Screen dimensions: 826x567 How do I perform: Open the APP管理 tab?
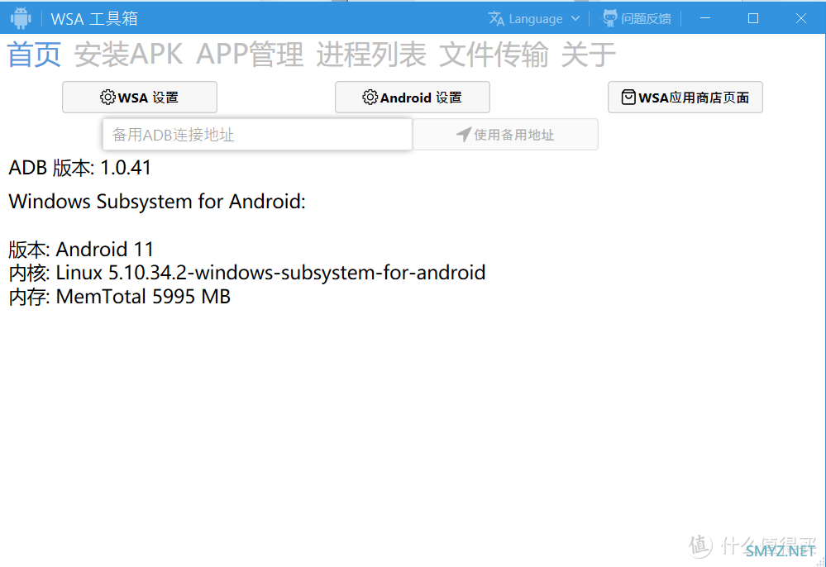point(251,55)
